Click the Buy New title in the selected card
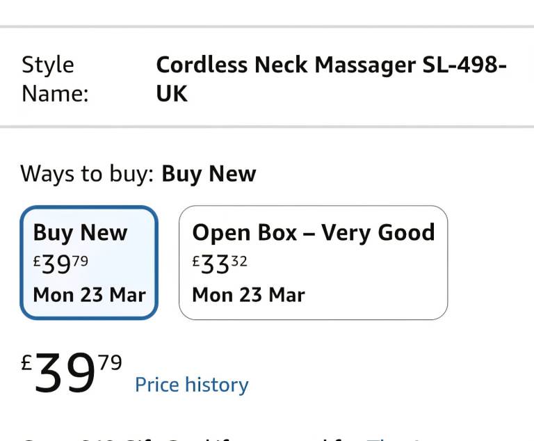 pyautogui.click(x=80, y=232)
